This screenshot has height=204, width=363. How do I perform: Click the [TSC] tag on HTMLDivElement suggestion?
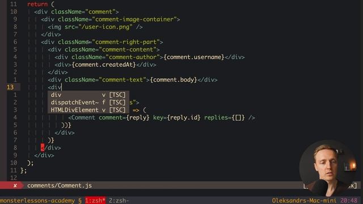(117, 110)
